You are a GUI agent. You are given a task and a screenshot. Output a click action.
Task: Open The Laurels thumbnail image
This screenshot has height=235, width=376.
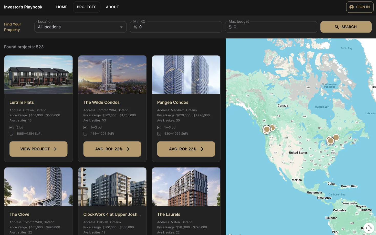pos(186,187)
